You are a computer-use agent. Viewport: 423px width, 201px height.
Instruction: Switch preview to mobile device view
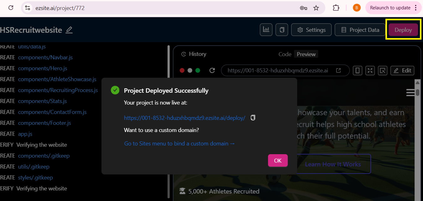coord(357,71)
